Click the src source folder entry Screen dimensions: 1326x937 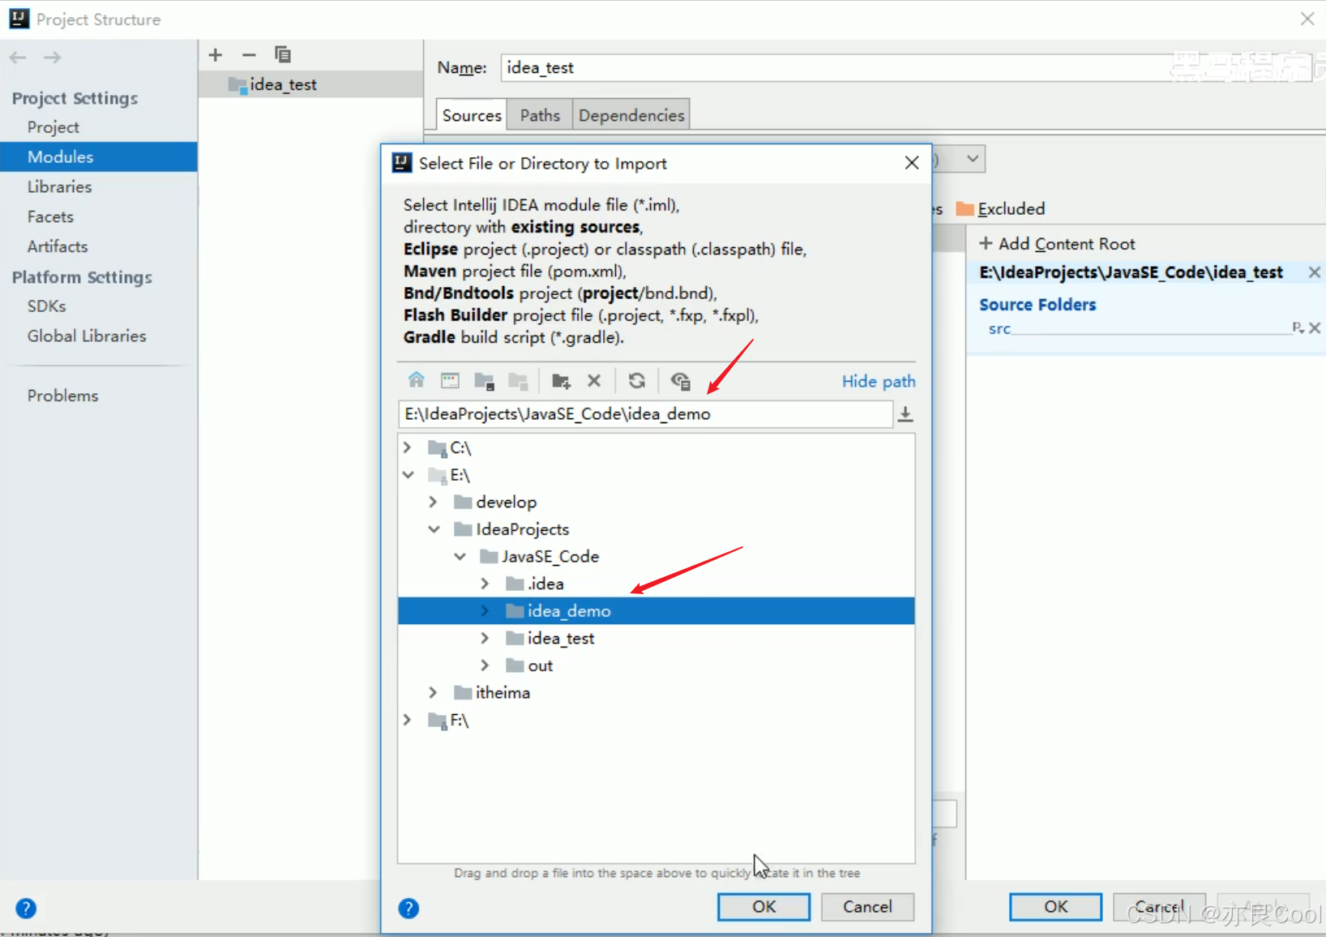(x=999, y=328)
